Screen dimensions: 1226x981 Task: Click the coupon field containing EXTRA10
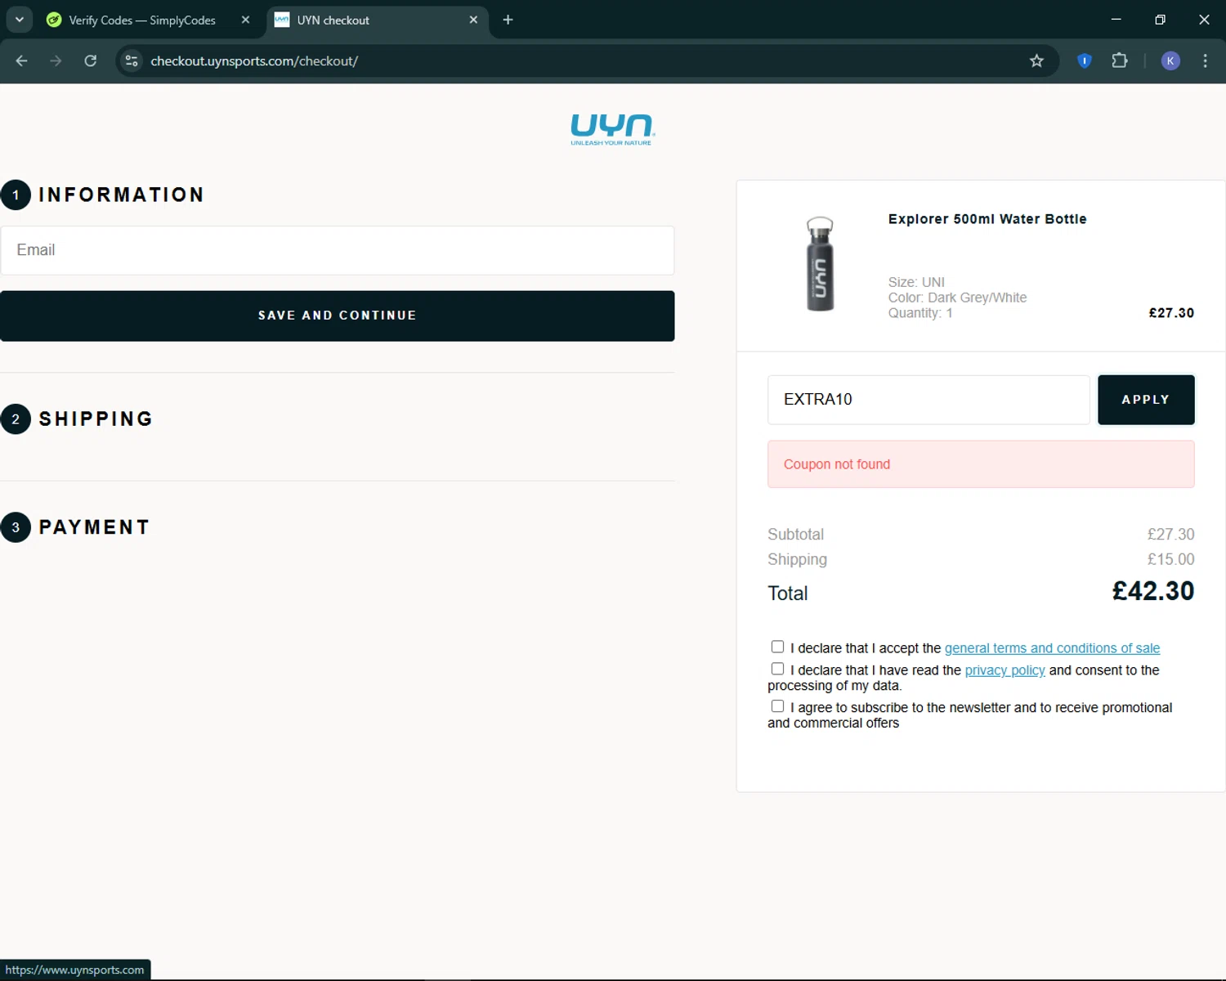pos(928,400)
